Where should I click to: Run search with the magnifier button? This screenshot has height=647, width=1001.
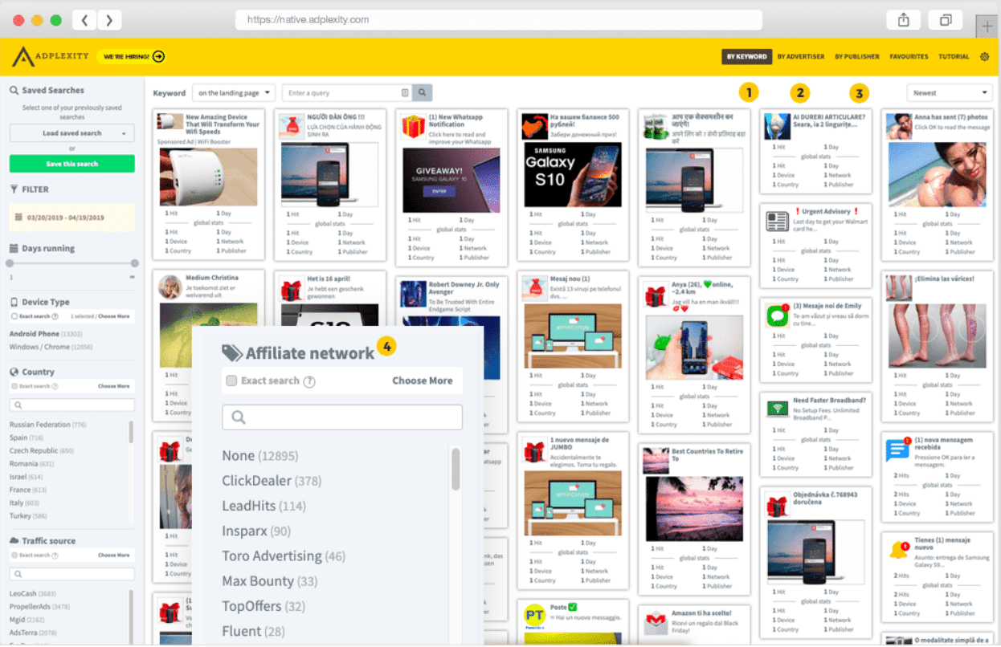422,93
